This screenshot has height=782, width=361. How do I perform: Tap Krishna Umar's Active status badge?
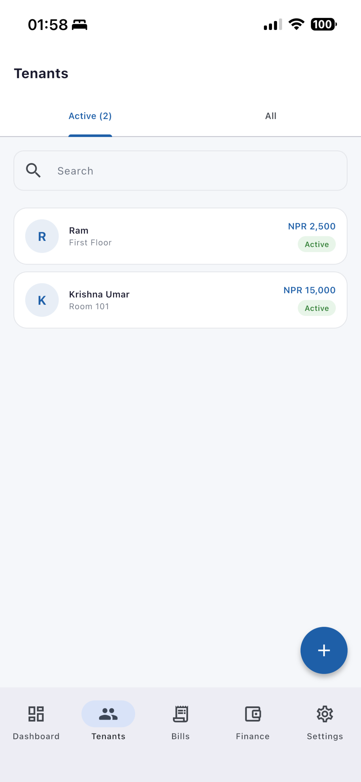coord(317,308)
